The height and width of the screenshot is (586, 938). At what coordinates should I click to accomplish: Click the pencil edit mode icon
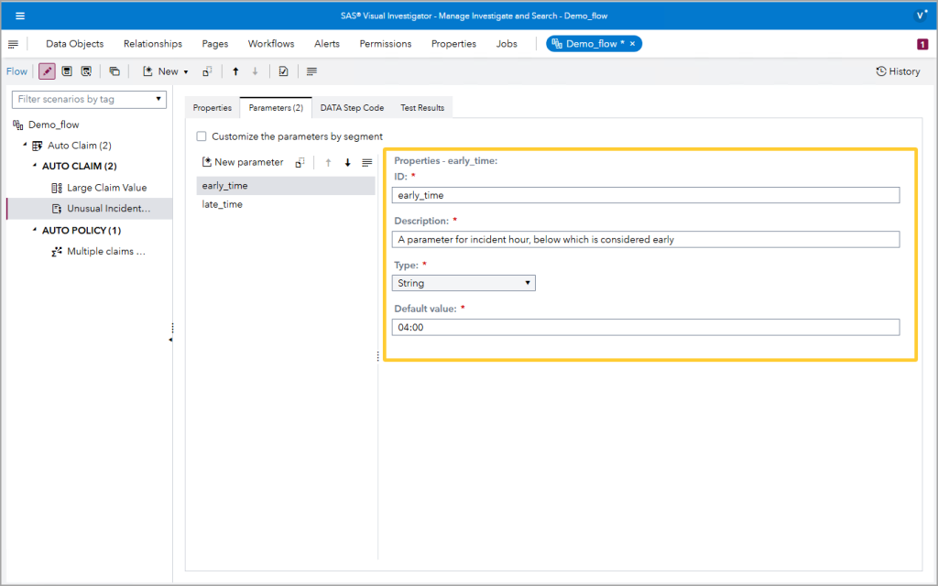click(47, 71)
